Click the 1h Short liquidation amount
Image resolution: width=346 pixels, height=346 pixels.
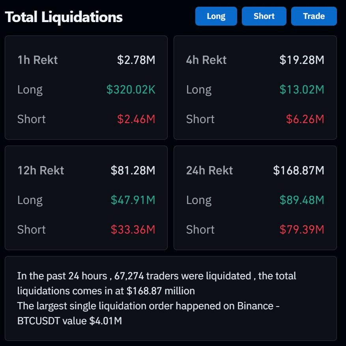(136, 119)
